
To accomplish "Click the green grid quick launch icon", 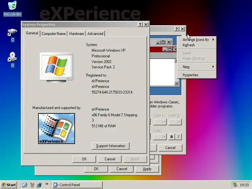I will click(x=39, y=185).
